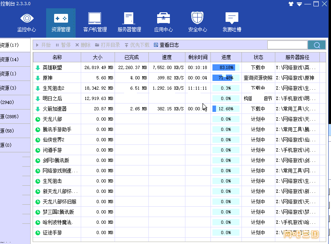Select the 源(0) sidebar category
The height and width of the screenshot is (244, 331).
click(x=15, y=145)
